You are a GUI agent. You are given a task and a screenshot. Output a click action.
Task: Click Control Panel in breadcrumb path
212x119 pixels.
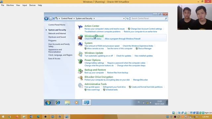pos(67,19)
